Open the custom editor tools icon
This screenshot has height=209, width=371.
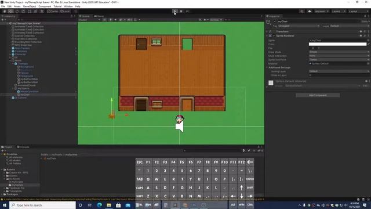coord(42,12)
